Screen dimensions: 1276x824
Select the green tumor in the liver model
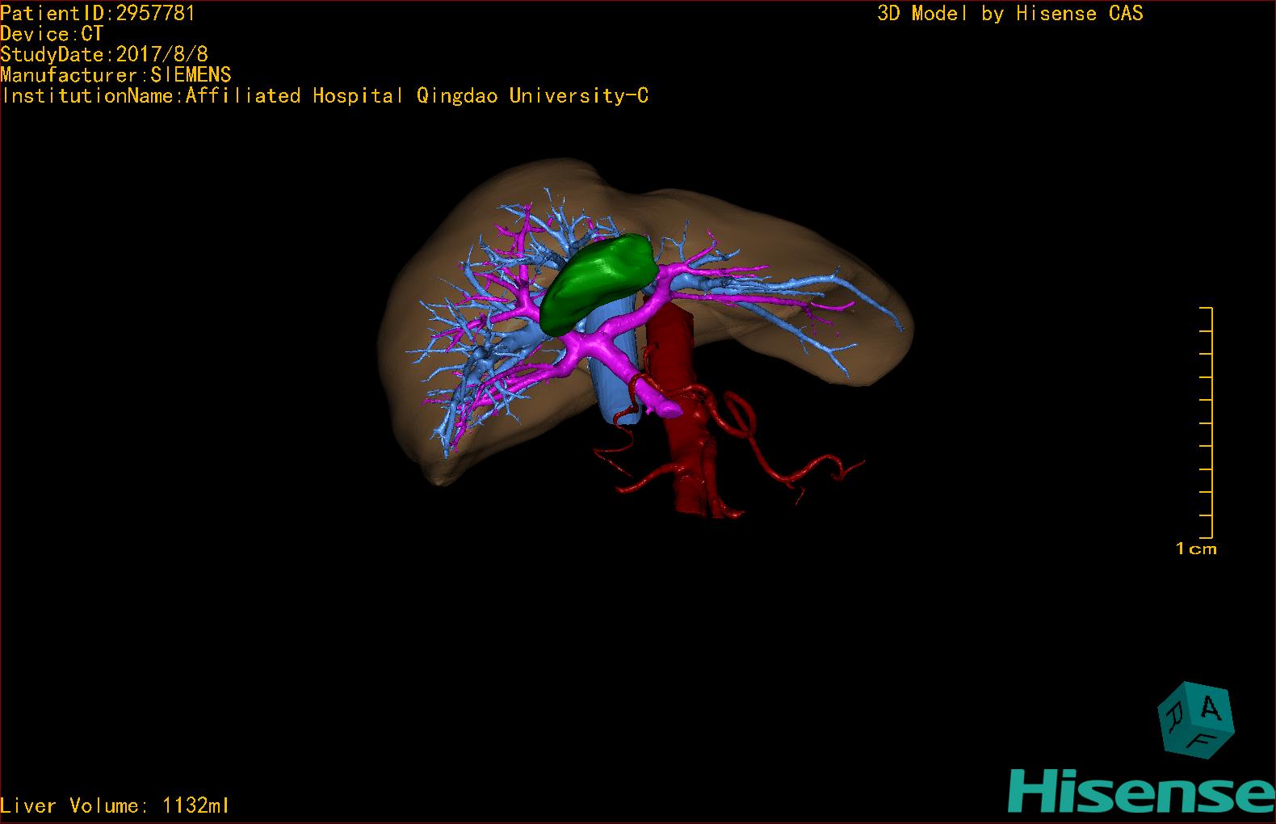(x=599, y=280)
